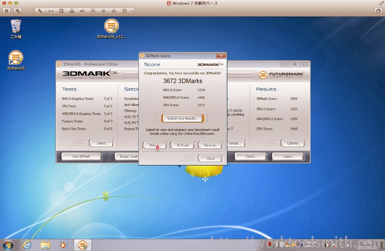Viewport: 385px width, 251px height.
Task: Open the Action Center flag tray icon
Action: point(334,245)
